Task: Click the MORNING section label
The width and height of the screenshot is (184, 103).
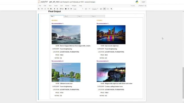Action: coord(55,20)
